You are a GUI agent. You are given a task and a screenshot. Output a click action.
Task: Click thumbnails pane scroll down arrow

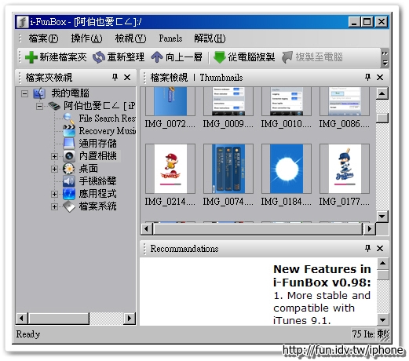pyautogui.click(x=382, y=217)
